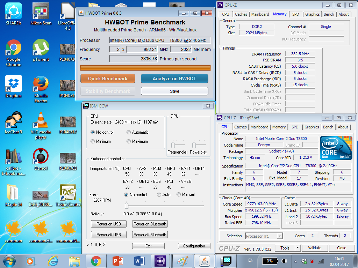
Task: Open the LibreOffice 4.3 shortcut
Action: 67,16
